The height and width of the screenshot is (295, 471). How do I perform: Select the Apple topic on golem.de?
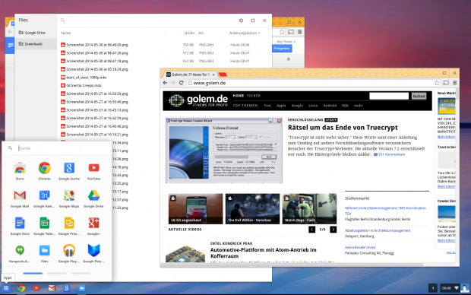point(281,106)
